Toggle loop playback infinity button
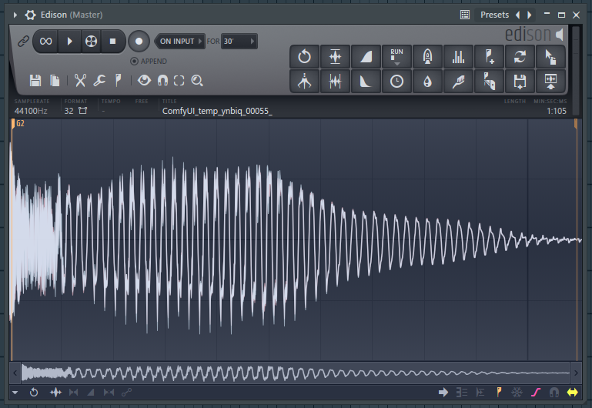The image size is (592, 408). [x=46, y=41]
